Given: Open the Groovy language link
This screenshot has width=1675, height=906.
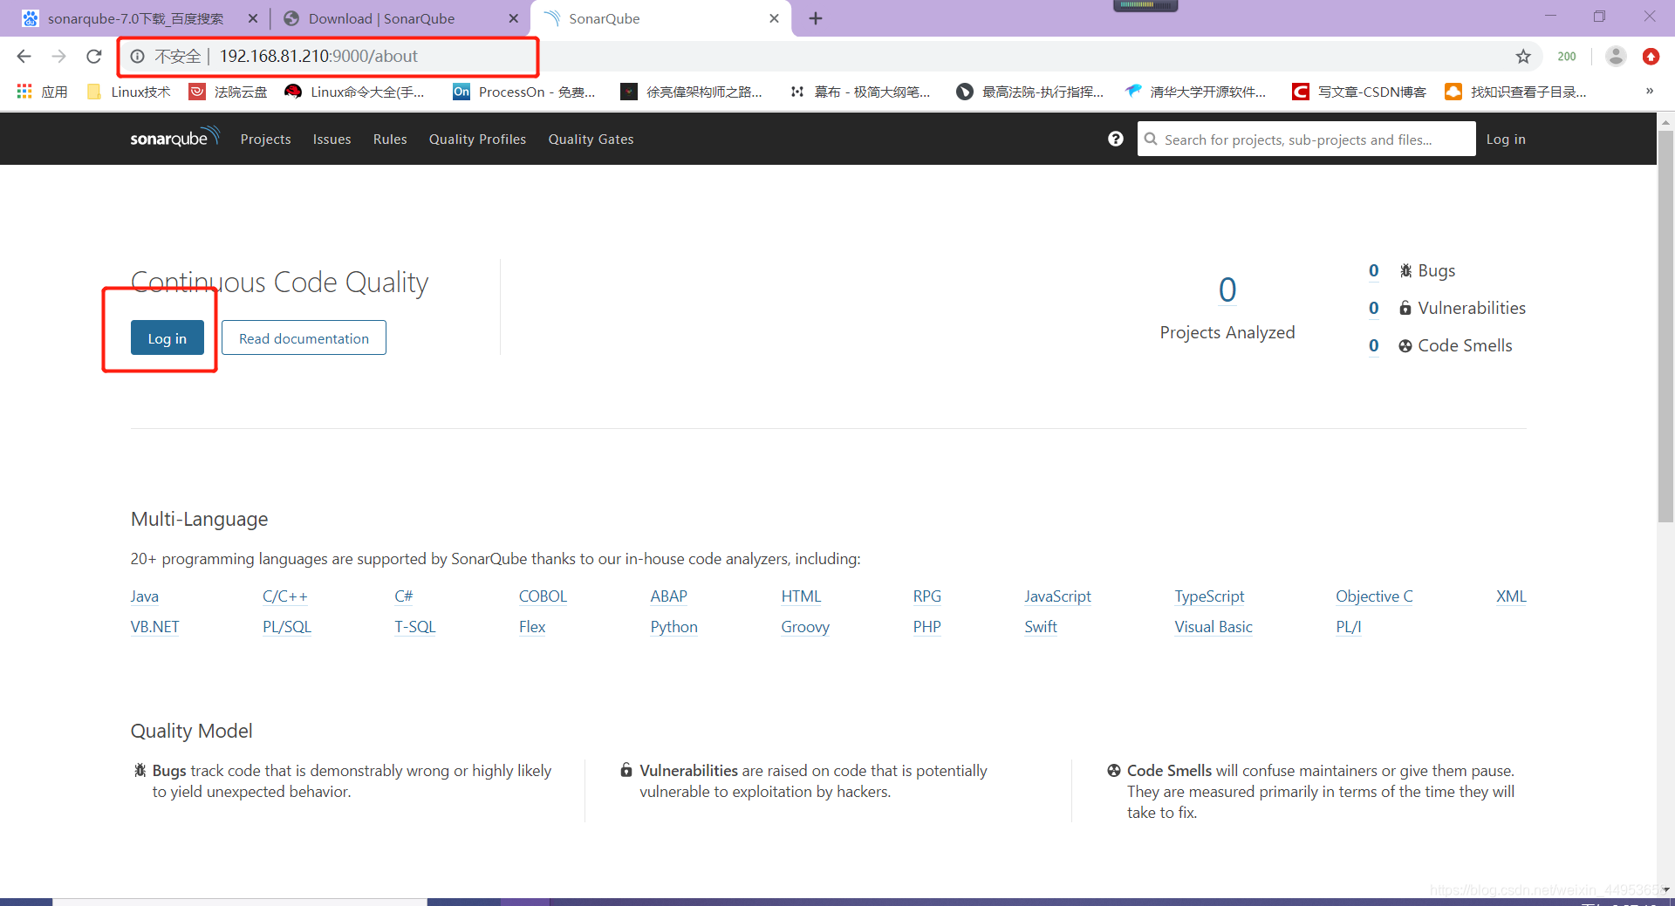Looking at the screenshot, I should pos(805,627).
